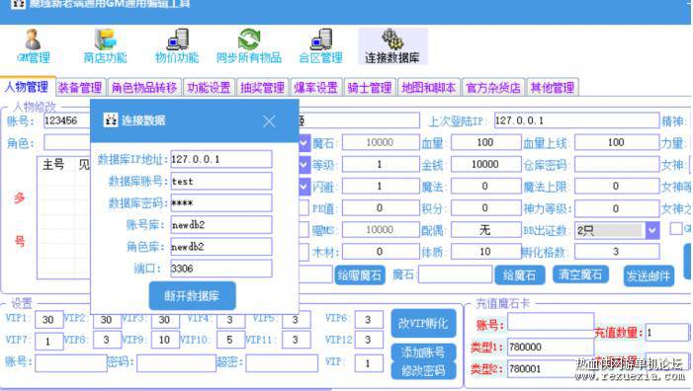This screenshot has width=693, height=391.
Task: Switch to the 其他管理 tab
Action: coord(553,87)
